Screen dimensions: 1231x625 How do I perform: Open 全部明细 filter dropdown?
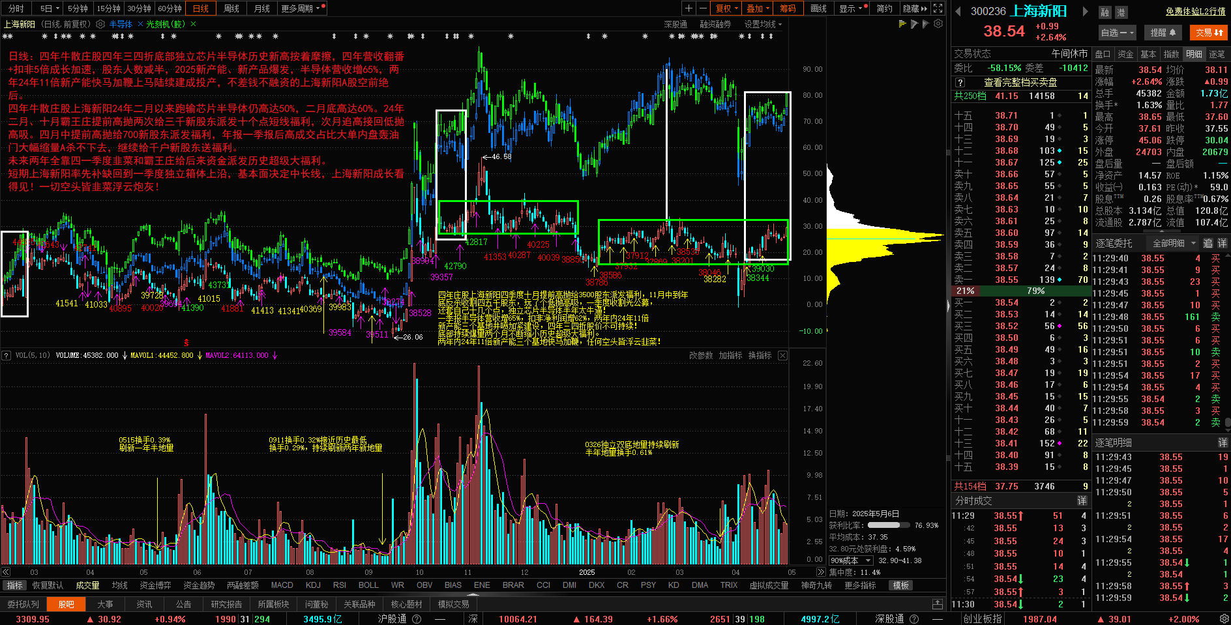(x=1174, y=243)
